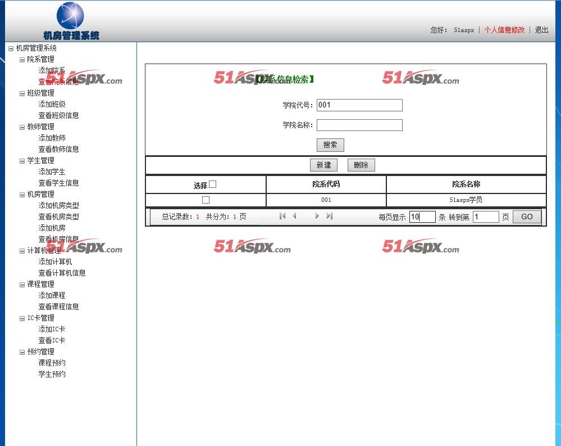Select 查看计算机信息 from the sidebar
561x446 pixels.
(62, 273)
